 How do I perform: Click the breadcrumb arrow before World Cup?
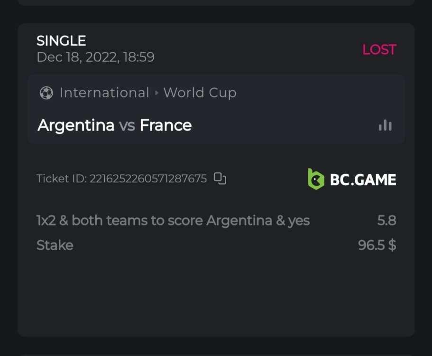[156, 93]
